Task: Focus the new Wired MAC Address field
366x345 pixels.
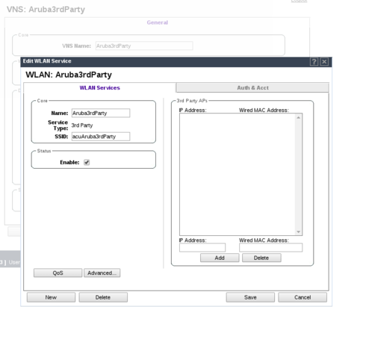Action: (x=270, y=247)
